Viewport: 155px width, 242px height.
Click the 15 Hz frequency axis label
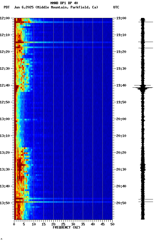(44, 224)
